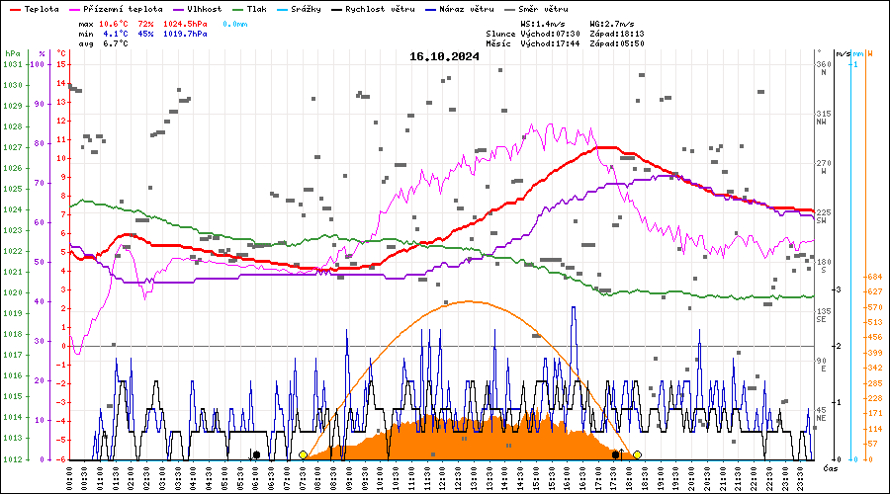The image size is (890, 494).
Task: Click the black moonrise marker near 17:30
Action: point(615,454)
